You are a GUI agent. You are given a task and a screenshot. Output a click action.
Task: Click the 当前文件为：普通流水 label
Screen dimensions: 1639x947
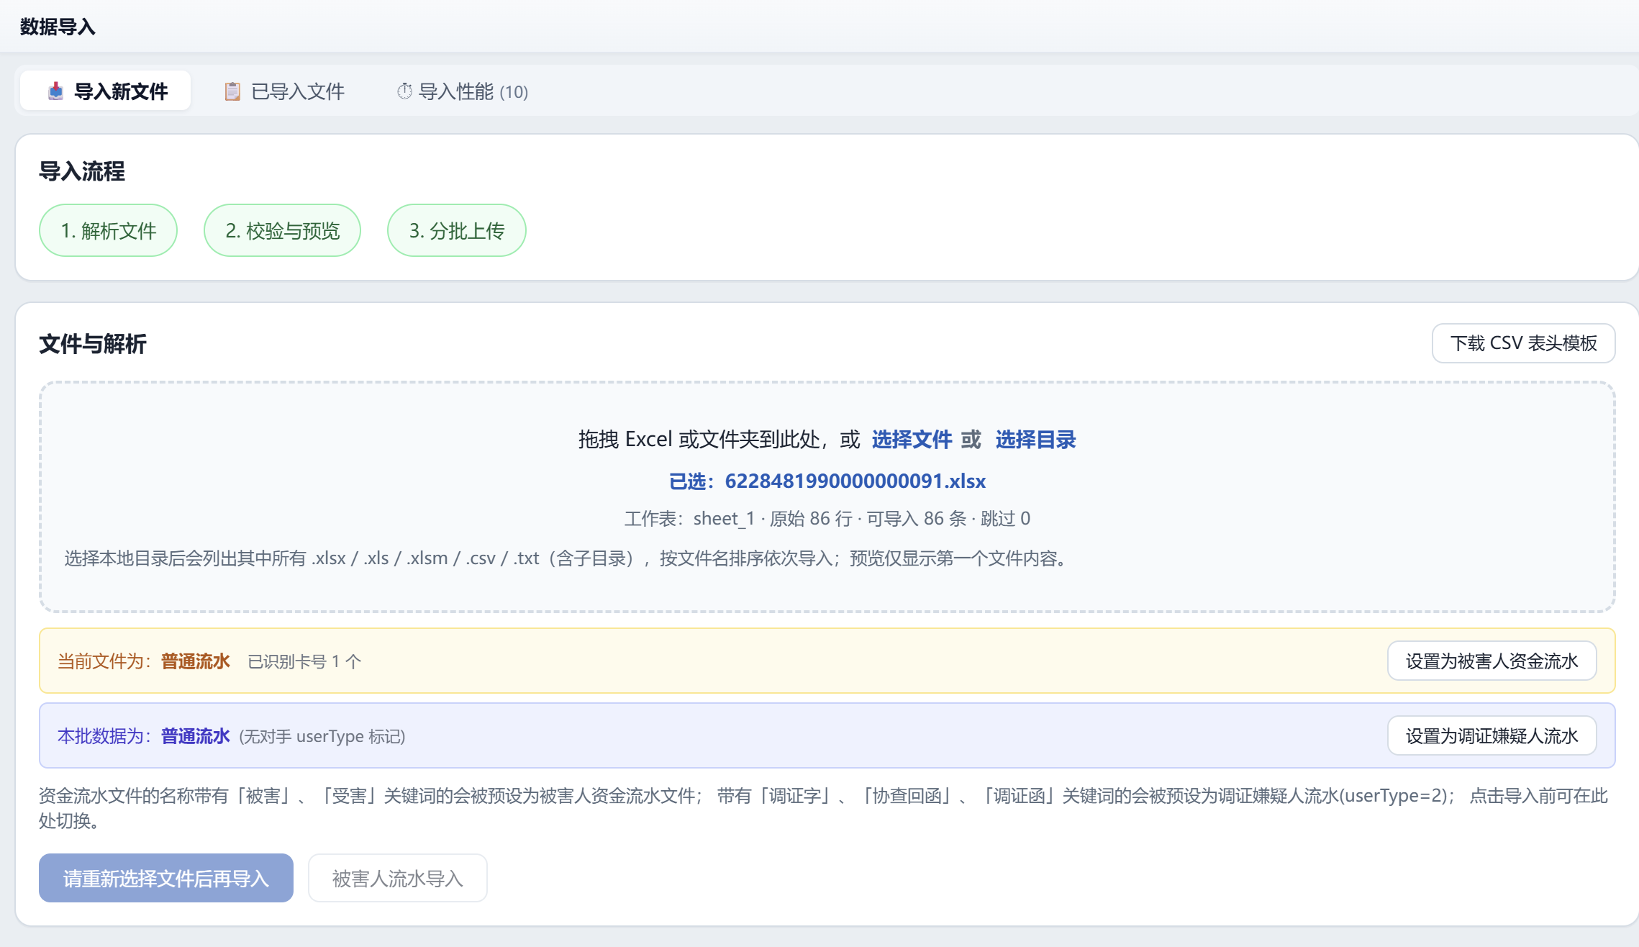click(x=144, y=661)
